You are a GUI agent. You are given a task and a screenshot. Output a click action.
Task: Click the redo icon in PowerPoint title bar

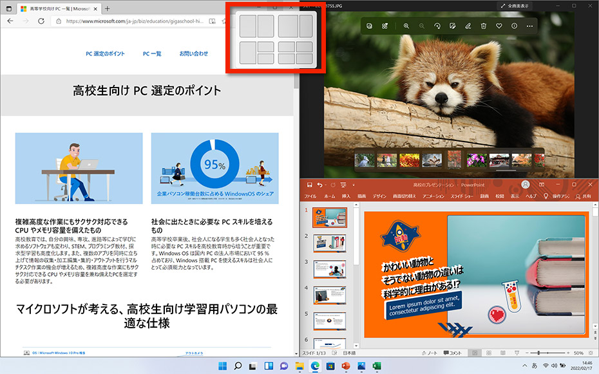(x=333, y=185)
